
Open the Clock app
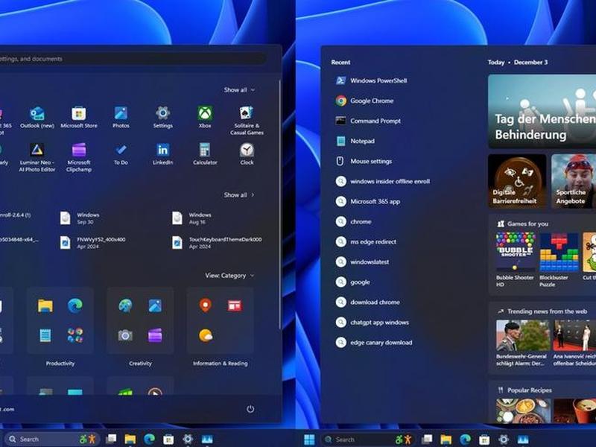pos(247,154)
